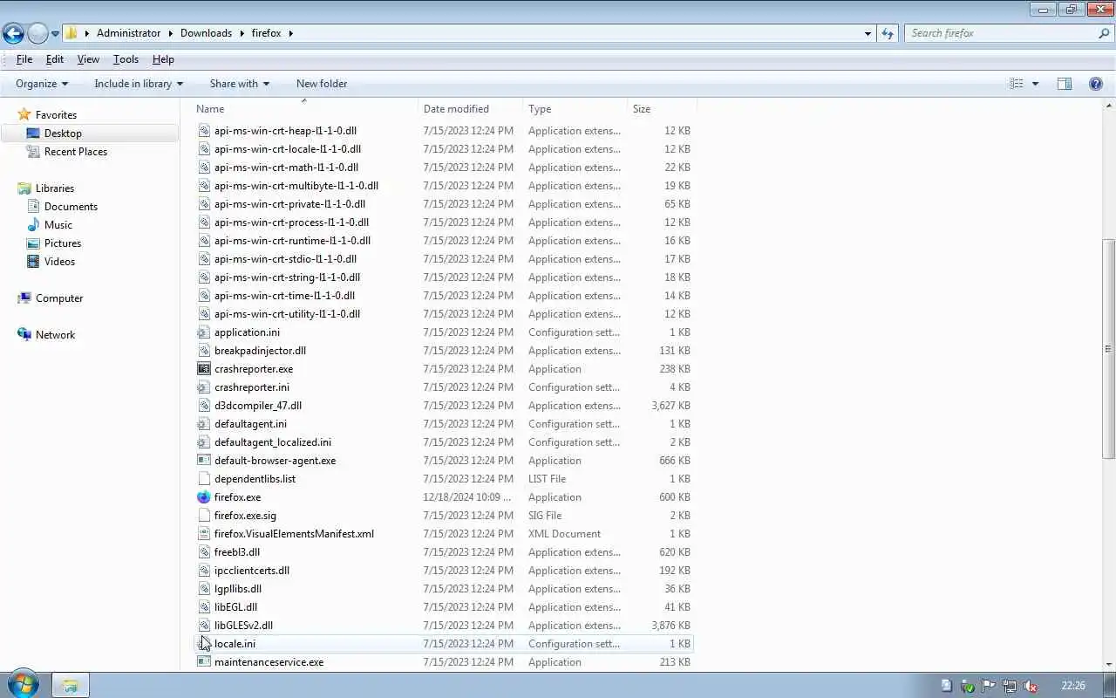Select Computer in the navigation pane
This screenshot has width=1116, height=698.
tap(59, 298)
